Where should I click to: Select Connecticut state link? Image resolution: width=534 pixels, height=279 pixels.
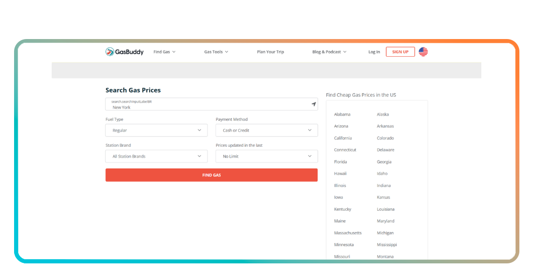pyautogui.click(x=345, y=150)
